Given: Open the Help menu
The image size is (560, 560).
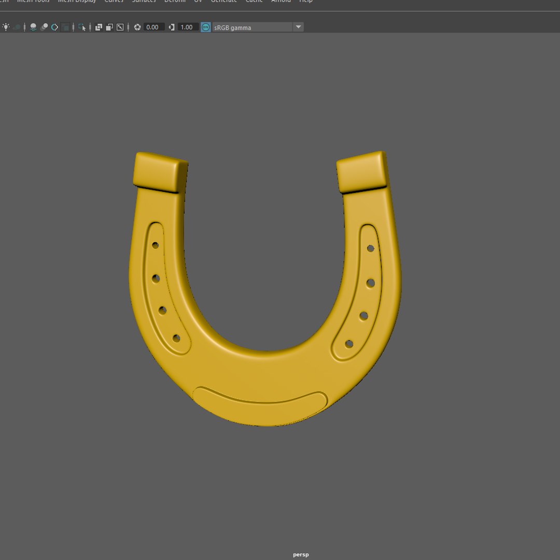Looking at the screenshot, I should point(306,1).
